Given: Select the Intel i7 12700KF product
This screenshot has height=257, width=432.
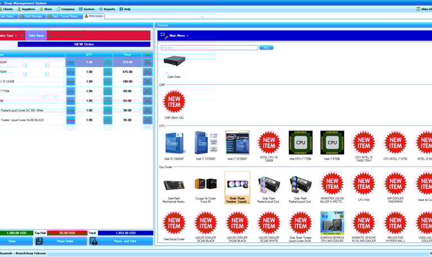Looking at the screenshot, I should coord(237,146).
